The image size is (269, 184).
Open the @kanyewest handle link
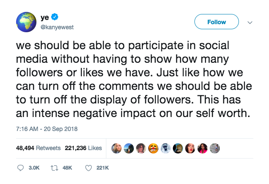57,27
